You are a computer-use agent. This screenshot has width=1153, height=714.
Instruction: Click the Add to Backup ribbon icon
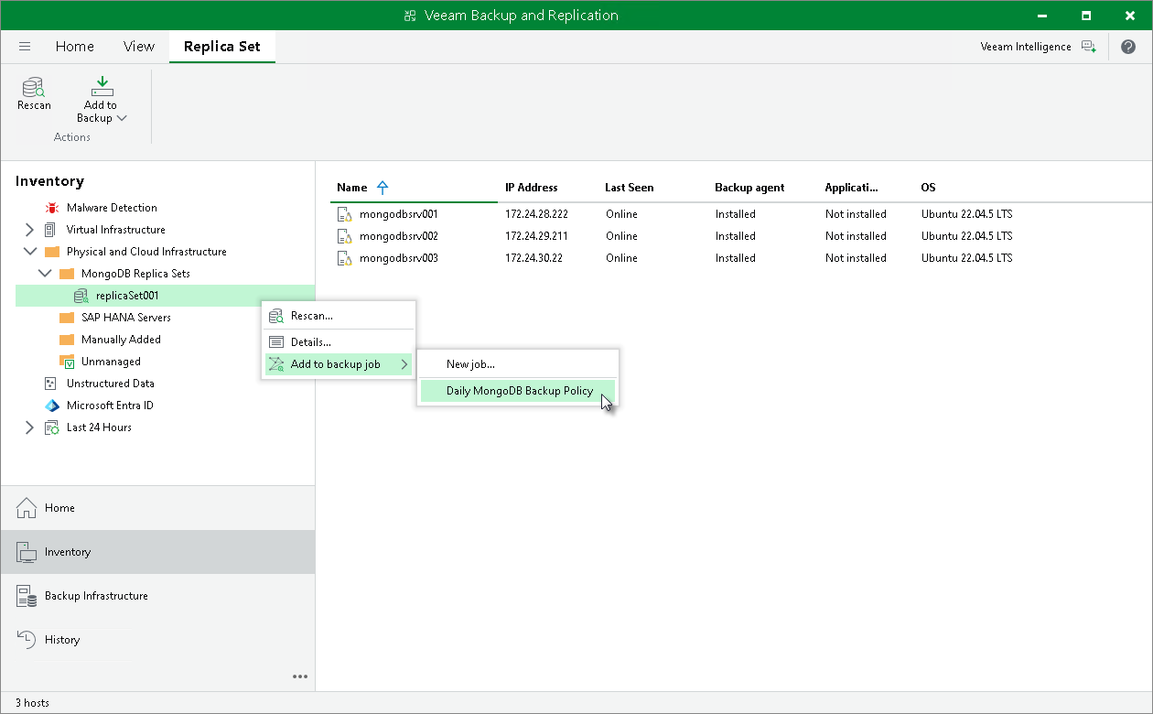[102, 87]
